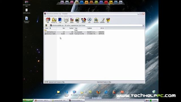The height and width of the screenshot is (102, 181).
Task: Open the Find binoculars tool
Action: (77, 20)
